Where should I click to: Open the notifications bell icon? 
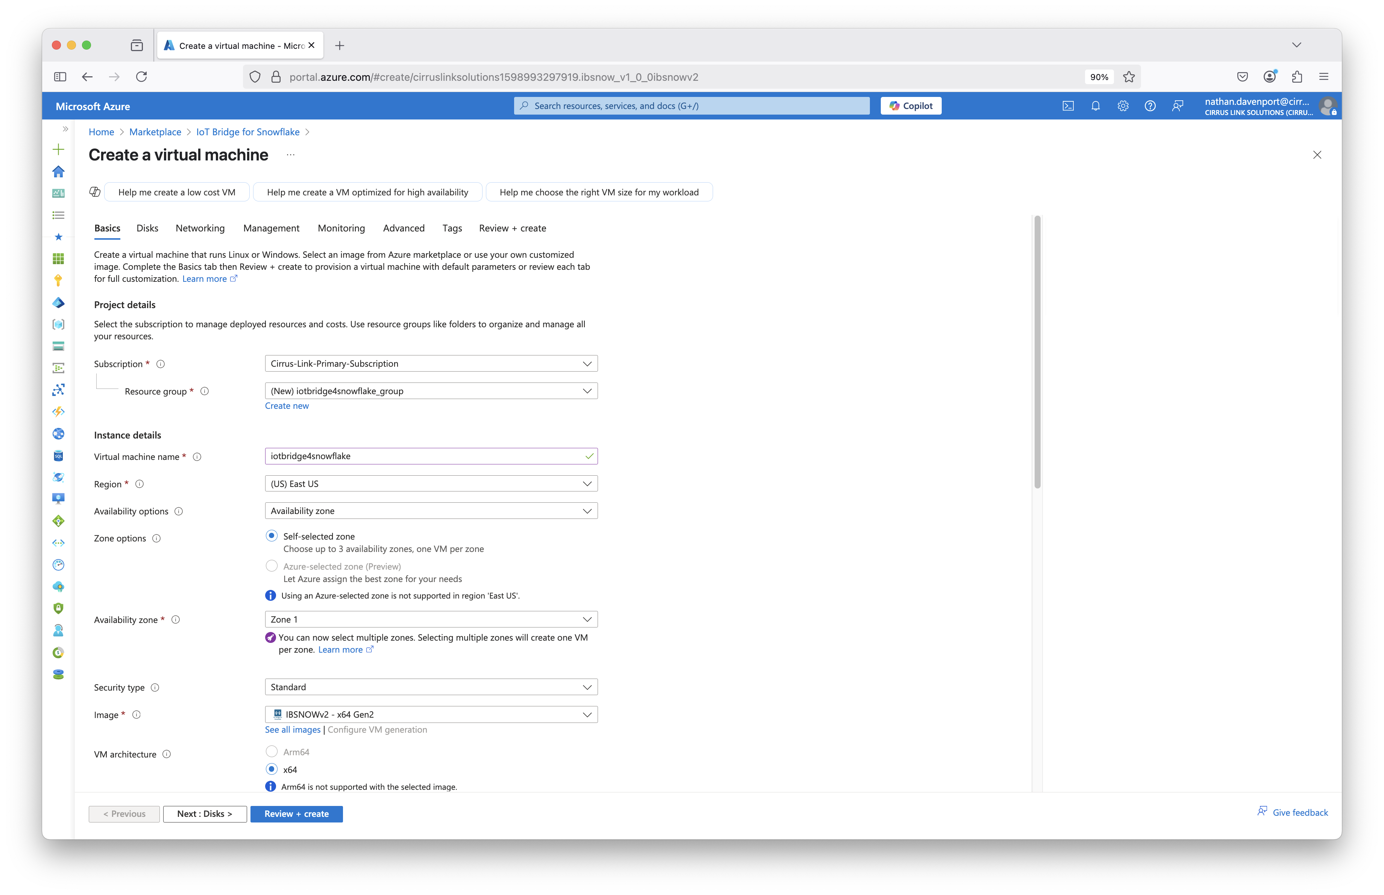[x=1095, y=106]
